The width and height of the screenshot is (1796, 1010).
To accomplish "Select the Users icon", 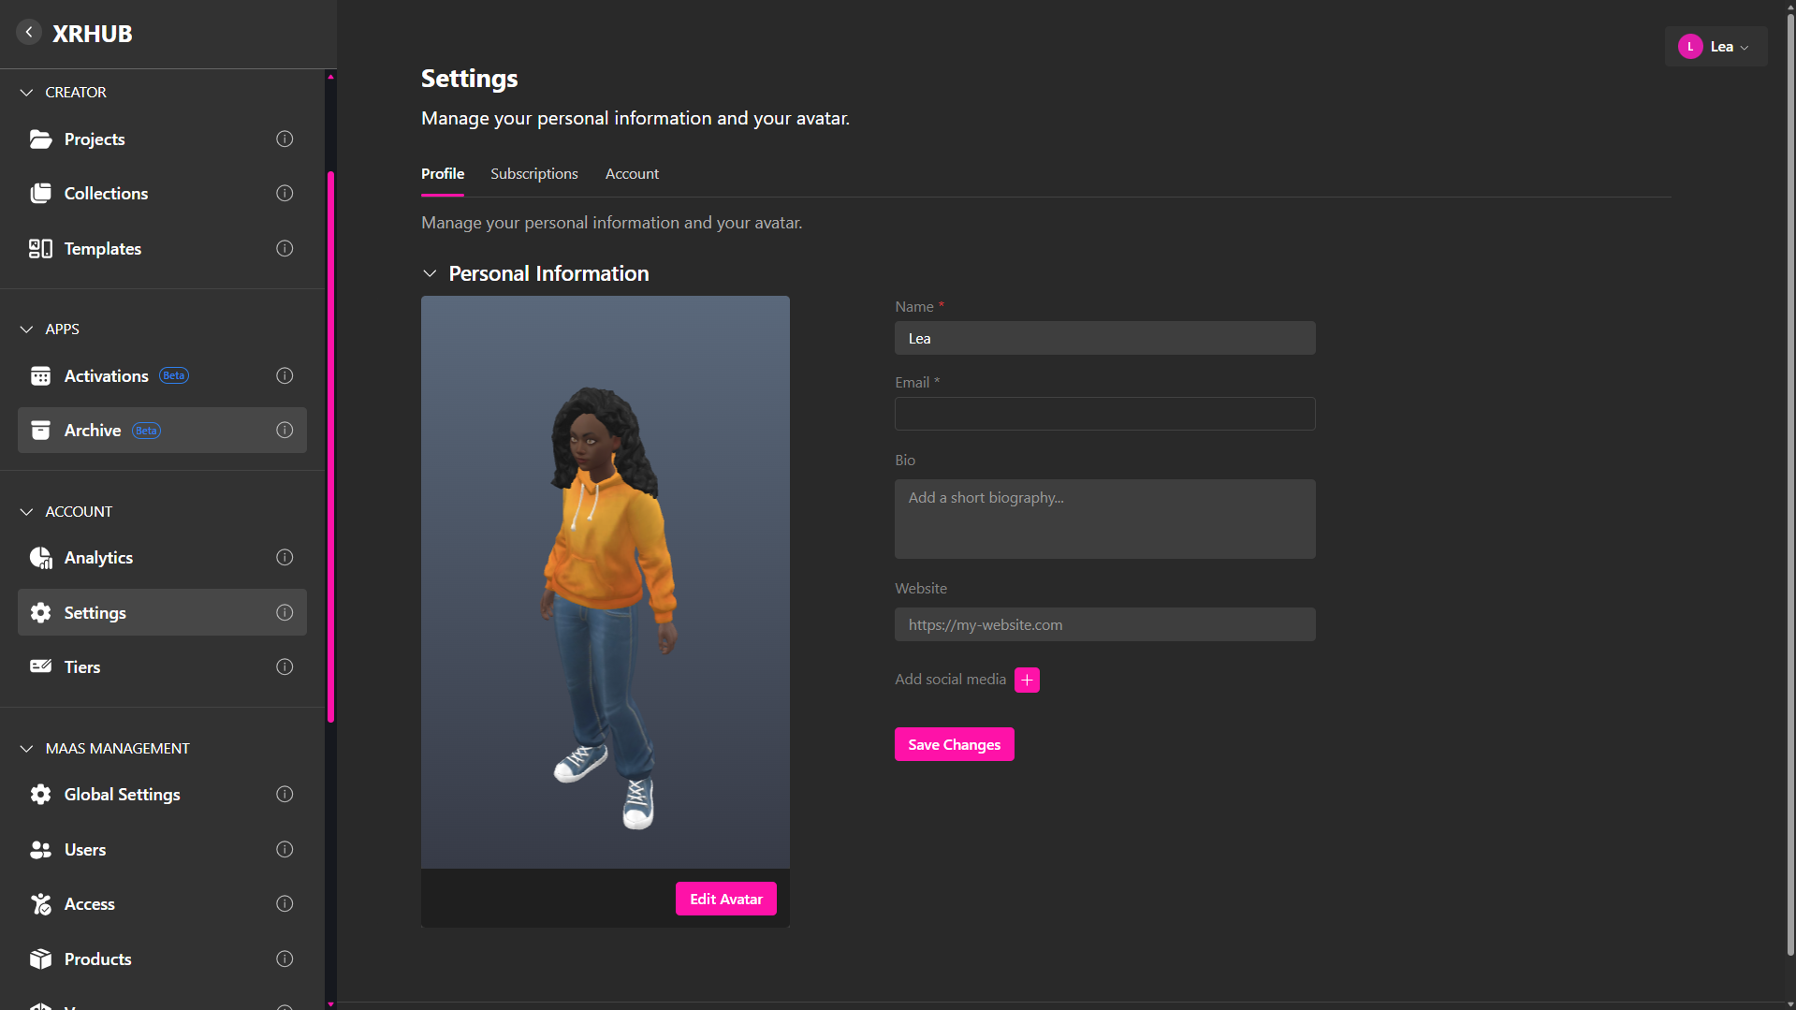I will (41, 849).
